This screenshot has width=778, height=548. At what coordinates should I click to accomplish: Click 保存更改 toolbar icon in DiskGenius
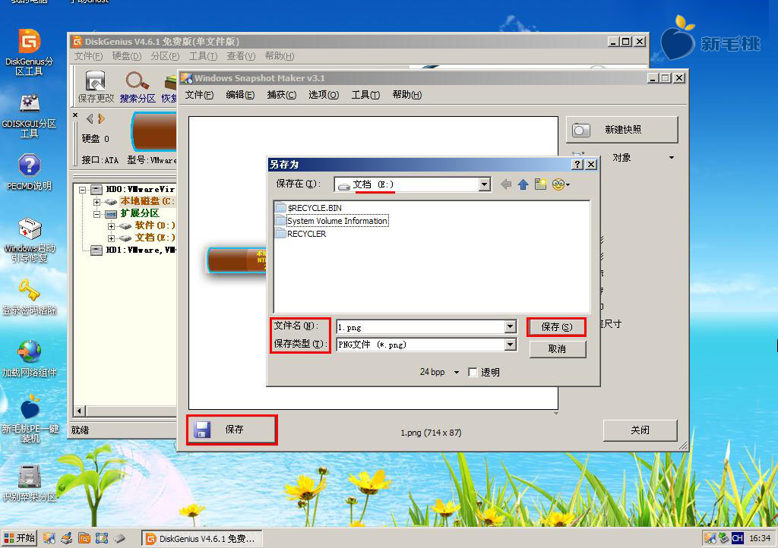coord(95,87)
